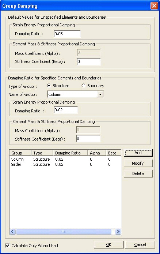Select the Structure radio button
160x254 pixels.
click(49, 86)
